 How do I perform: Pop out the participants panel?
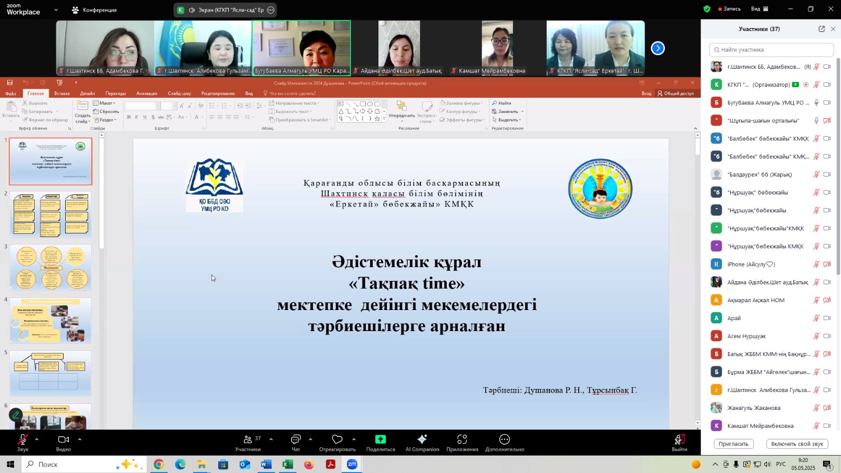(822, 29)
